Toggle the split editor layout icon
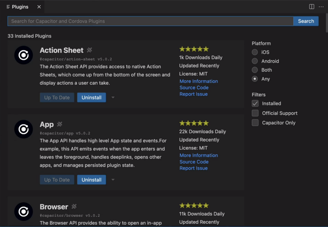328x227 pixels. click(312, 7)
